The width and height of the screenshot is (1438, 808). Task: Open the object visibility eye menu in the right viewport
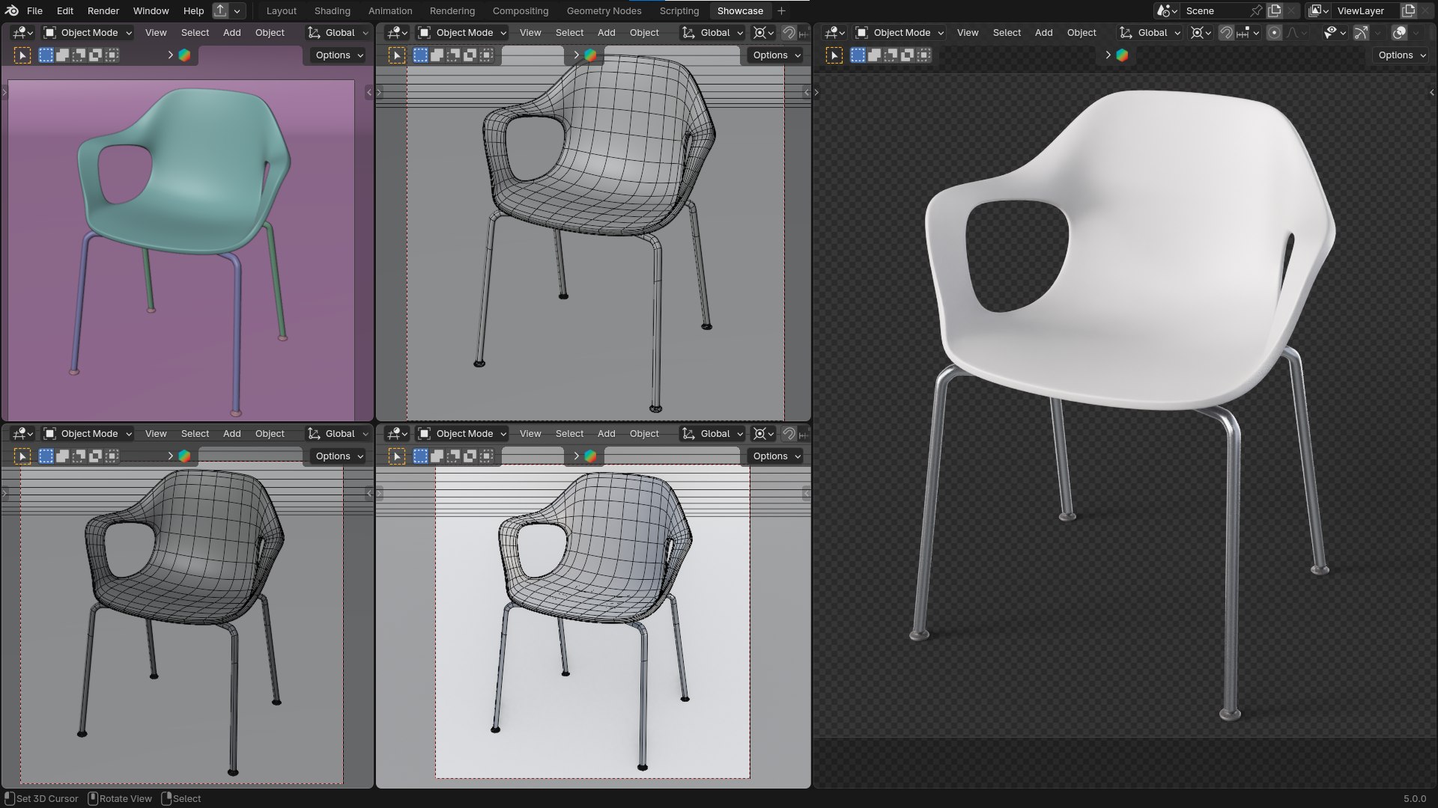click(1334, 32)
